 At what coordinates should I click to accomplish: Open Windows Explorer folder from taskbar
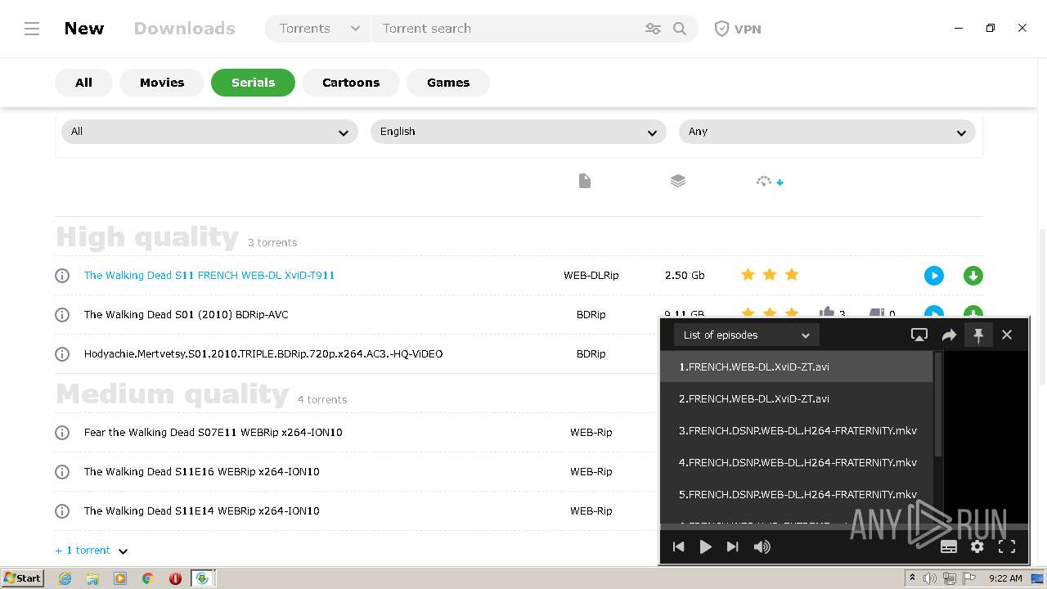click(92, 578)
